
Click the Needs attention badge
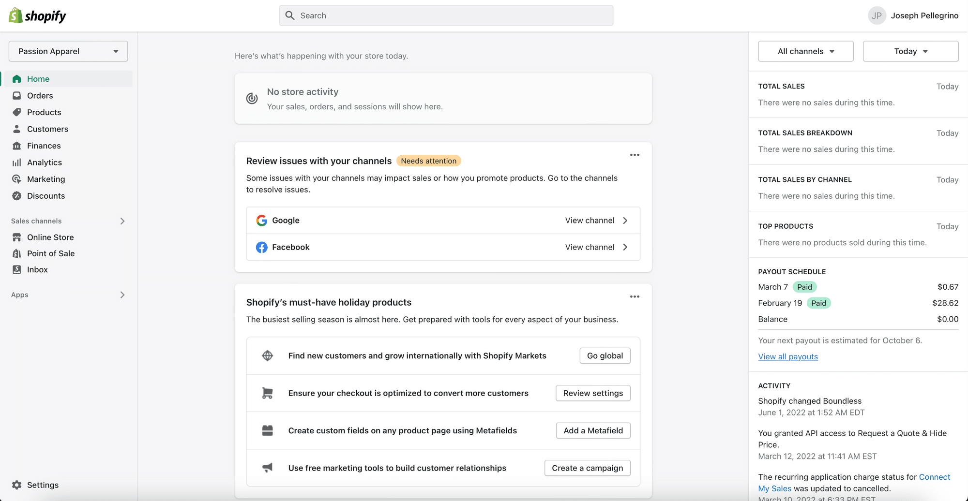click(428, 161)
